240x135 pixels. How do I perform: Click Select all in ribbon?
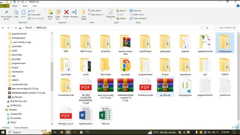click(135, 11)
